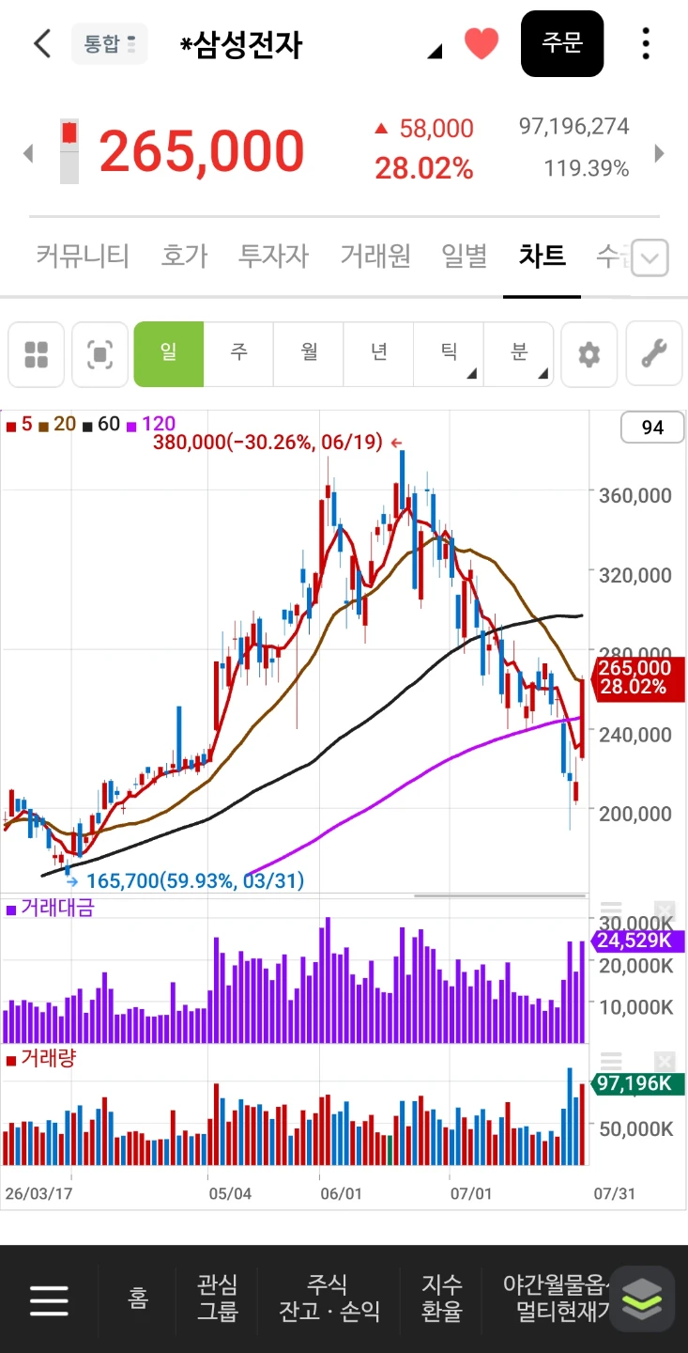688x1353 pixels.
Task: Open the chart grid layout icon
Action: (36, 354)
